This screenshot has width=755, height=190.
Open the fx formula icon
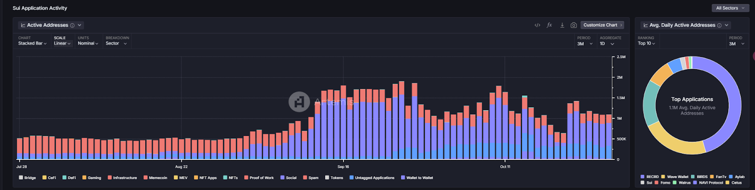pyautogui.click(x=549, y=25)
